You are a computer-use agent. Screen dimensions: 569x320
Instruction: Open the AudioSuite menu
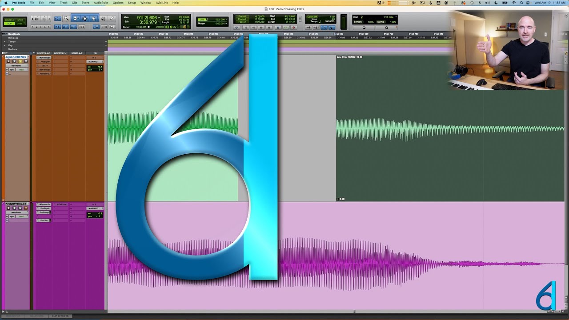(x=101, y=3)
